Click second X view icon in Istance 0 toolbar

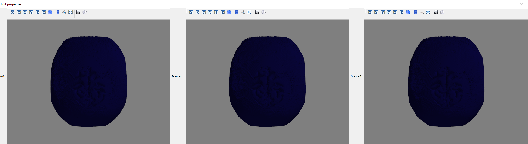(x=19, y=12)
